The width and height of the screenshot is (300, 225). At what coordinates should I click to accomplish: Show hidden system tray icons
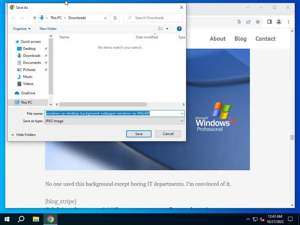[248, 219]
